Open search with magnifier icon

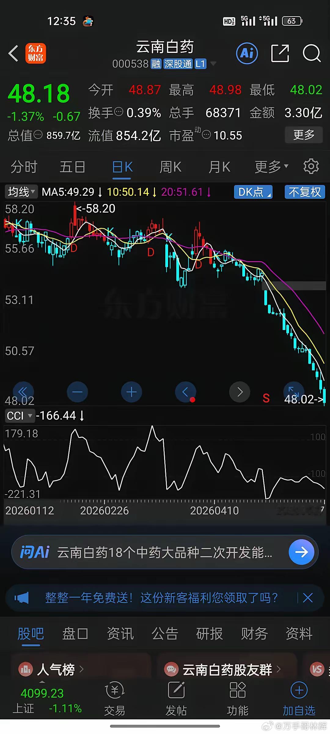(x=312, y=53)
